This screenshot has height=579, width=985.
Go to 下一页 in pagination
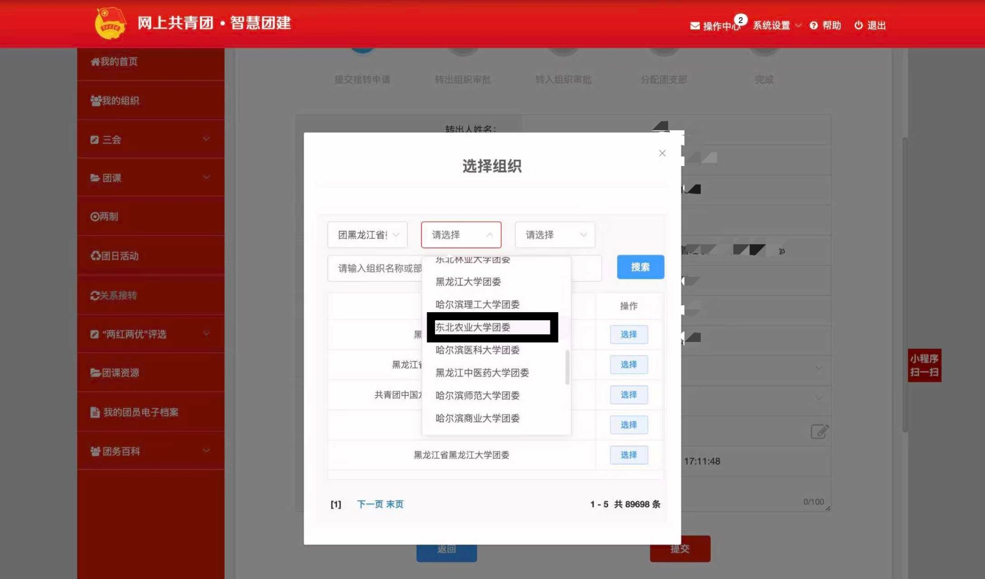370,504
